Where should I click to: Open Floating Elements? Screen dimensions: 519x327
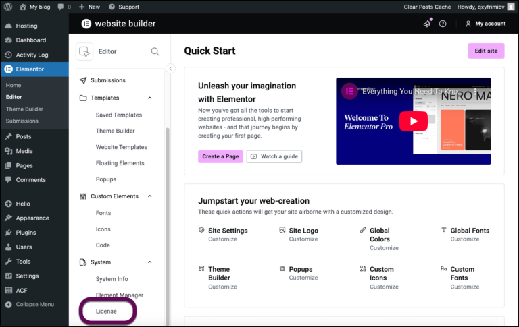point(120,163)
